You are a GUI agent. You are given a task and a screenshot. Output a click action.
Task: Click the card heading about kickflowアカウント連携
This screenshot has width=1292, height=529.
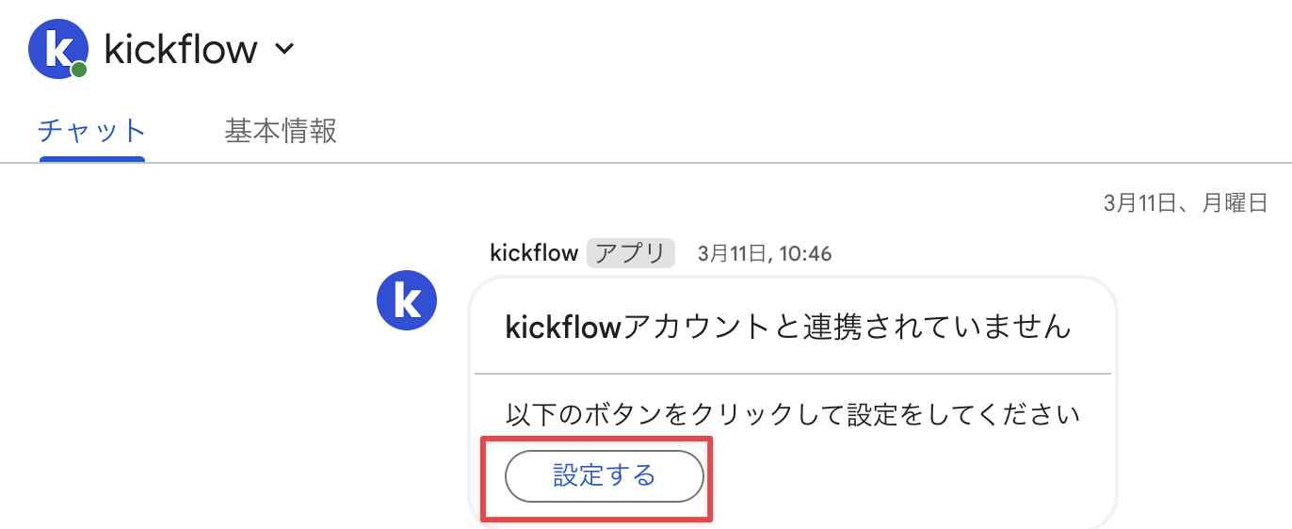789,327
